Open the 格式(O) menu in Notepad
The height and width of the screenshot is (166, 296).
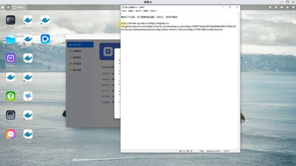coord(139,11)
